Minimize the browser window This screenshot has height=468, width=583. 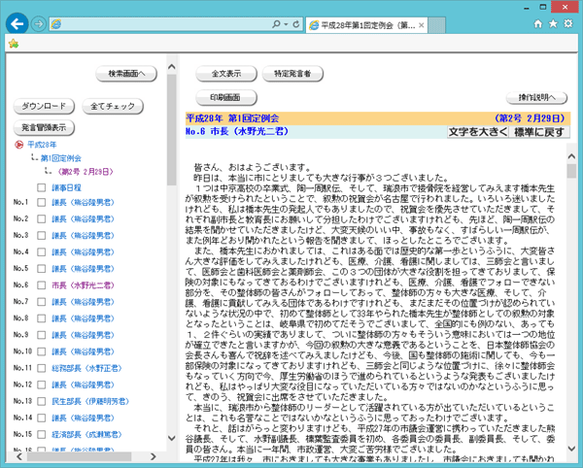[527, 7]
